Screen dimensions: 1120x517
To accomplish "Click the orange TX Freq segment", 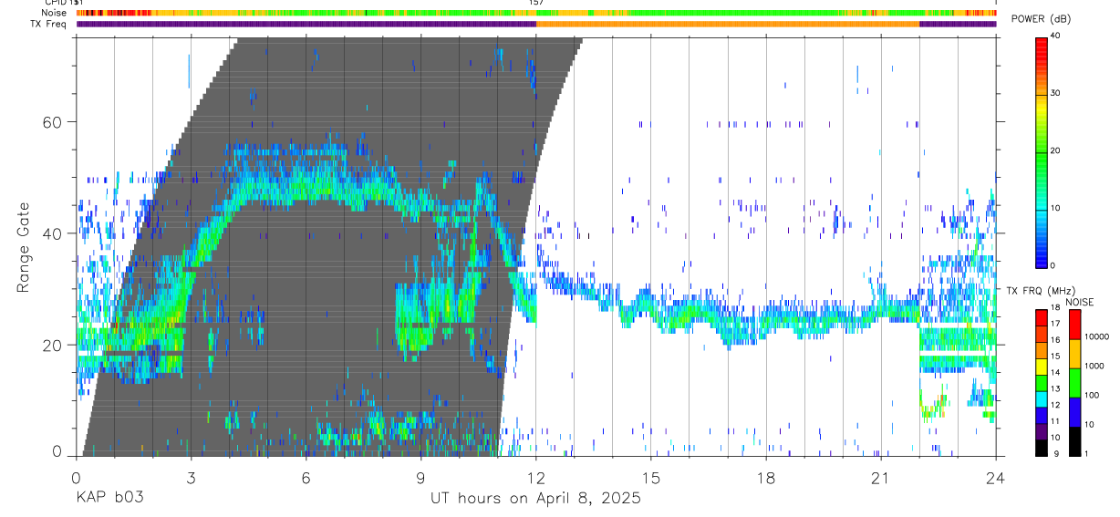I will (x=728, y=24).
